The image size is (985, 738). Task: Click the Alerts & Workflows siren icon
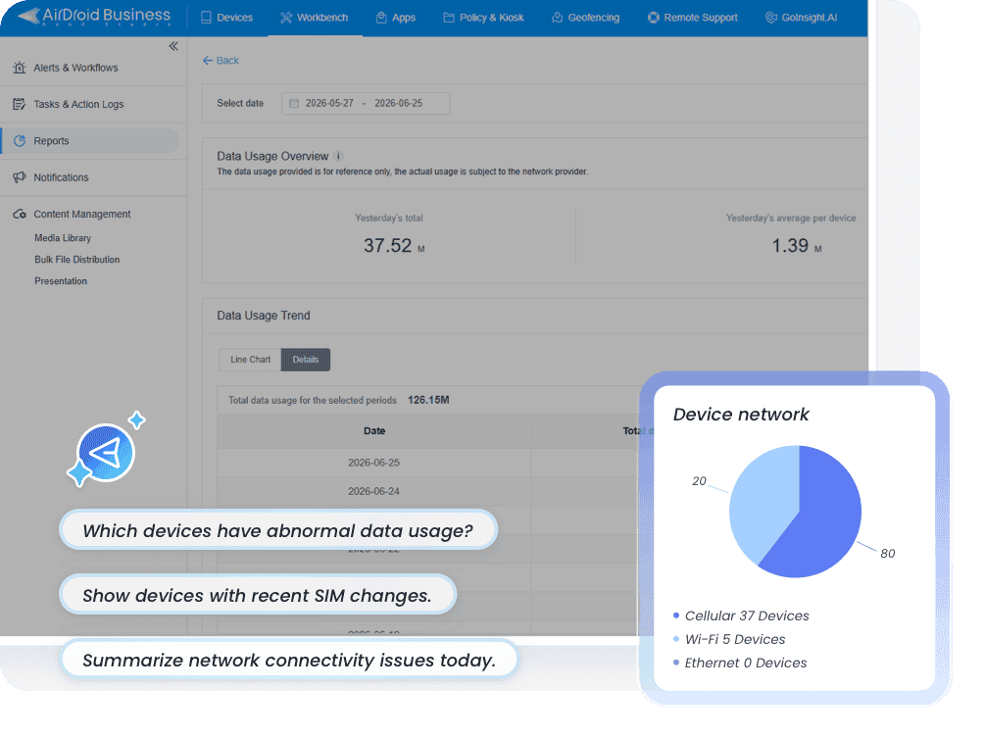[x=20, y=68]
